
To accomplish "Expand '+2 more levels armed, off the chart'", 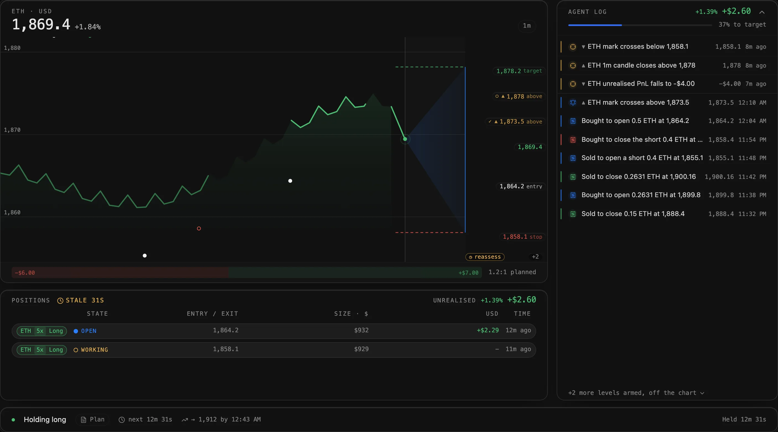I will [636, 393].
